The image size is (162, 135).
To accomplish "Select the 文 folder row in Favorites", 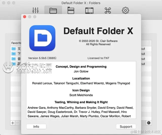I will [16, 49].
